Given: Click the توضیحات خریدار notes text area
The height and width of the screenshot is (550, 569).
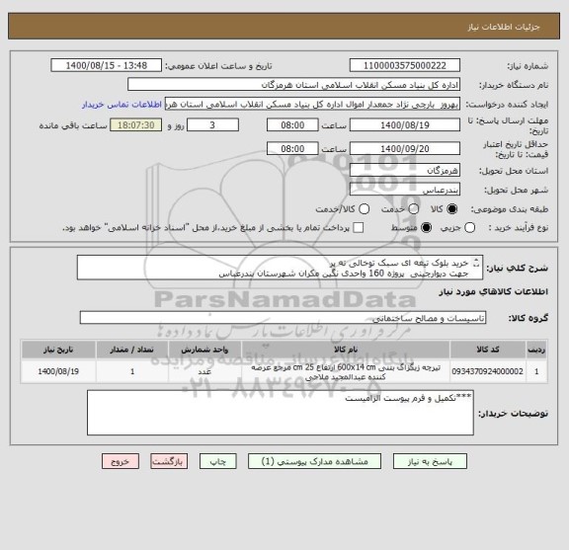Looking at the screenshot, I should point(281,413).
